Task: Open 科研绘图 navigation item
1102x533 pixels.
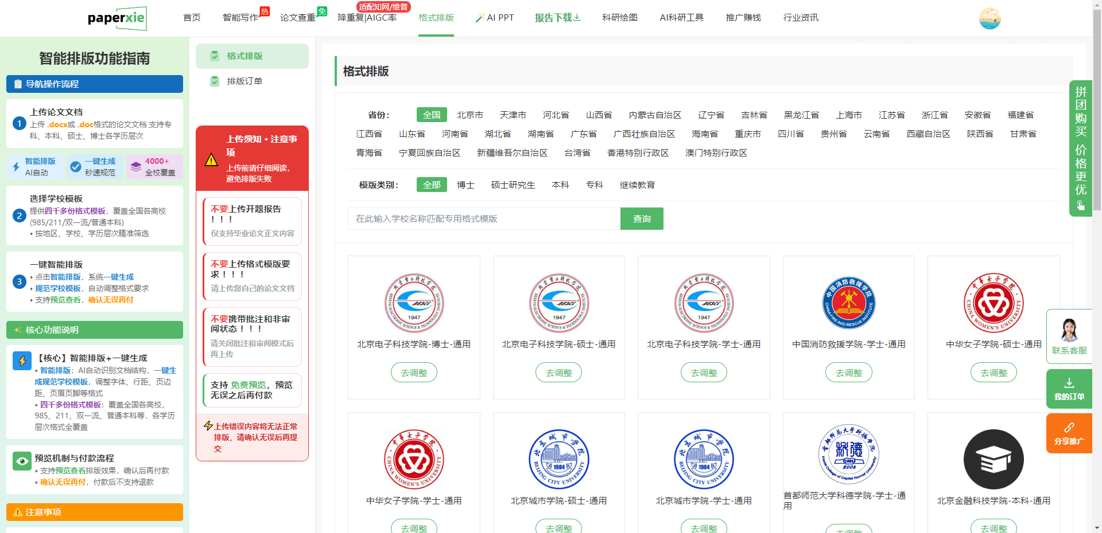Action: [x=619, y=18]
